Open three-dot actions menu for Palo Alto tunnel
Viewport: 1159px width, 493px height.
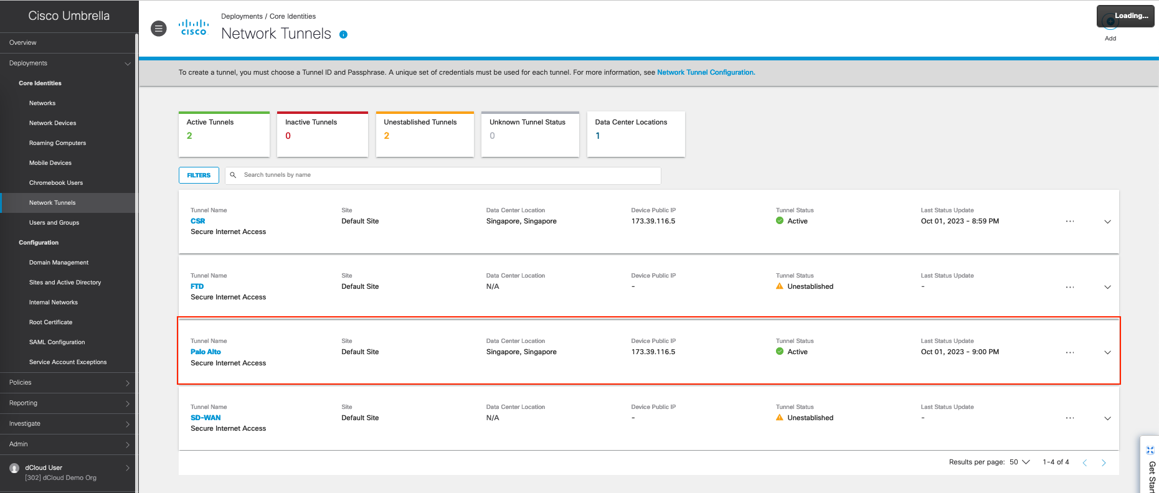click(x=1069, y=352)
